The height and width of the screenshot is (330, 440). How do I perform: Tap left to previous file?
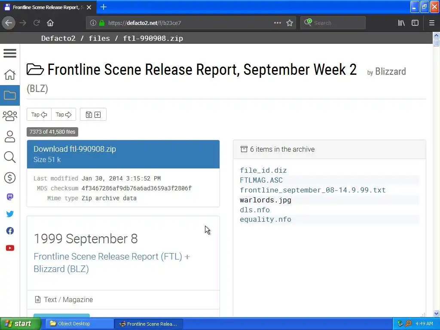39,114
